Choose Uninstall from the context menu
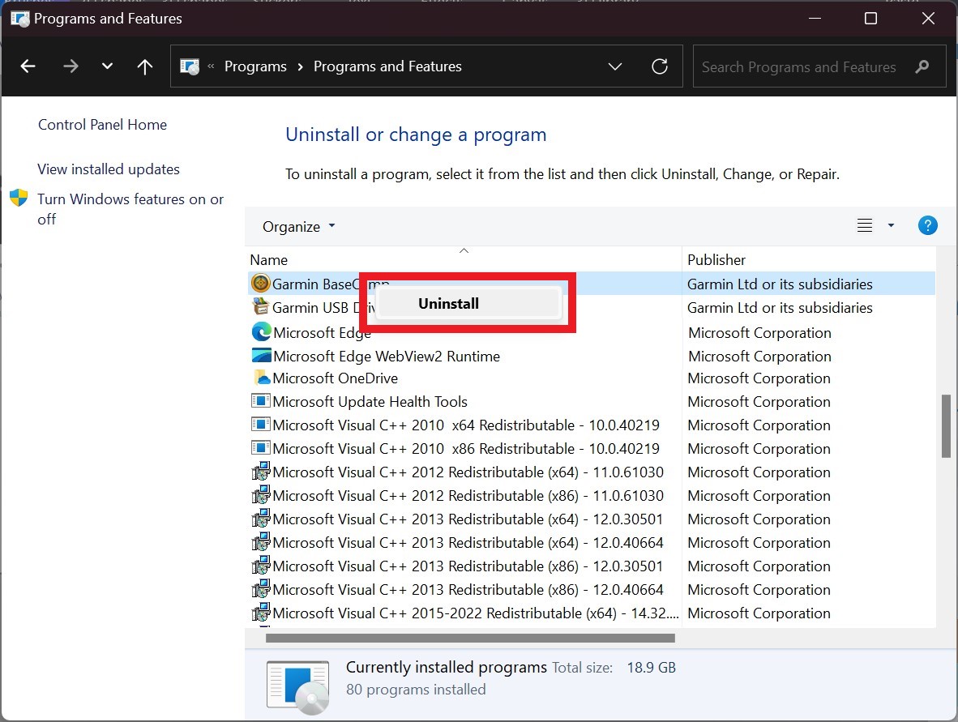The width and height of the screenshot is (958, 722). pyautogui.click(x=468, y=304)
